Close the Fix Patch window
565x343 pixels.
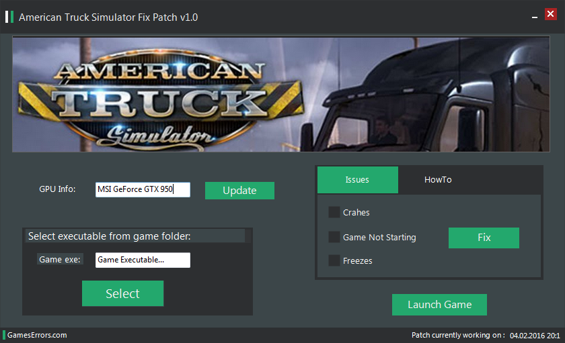(x=551, y=14)
